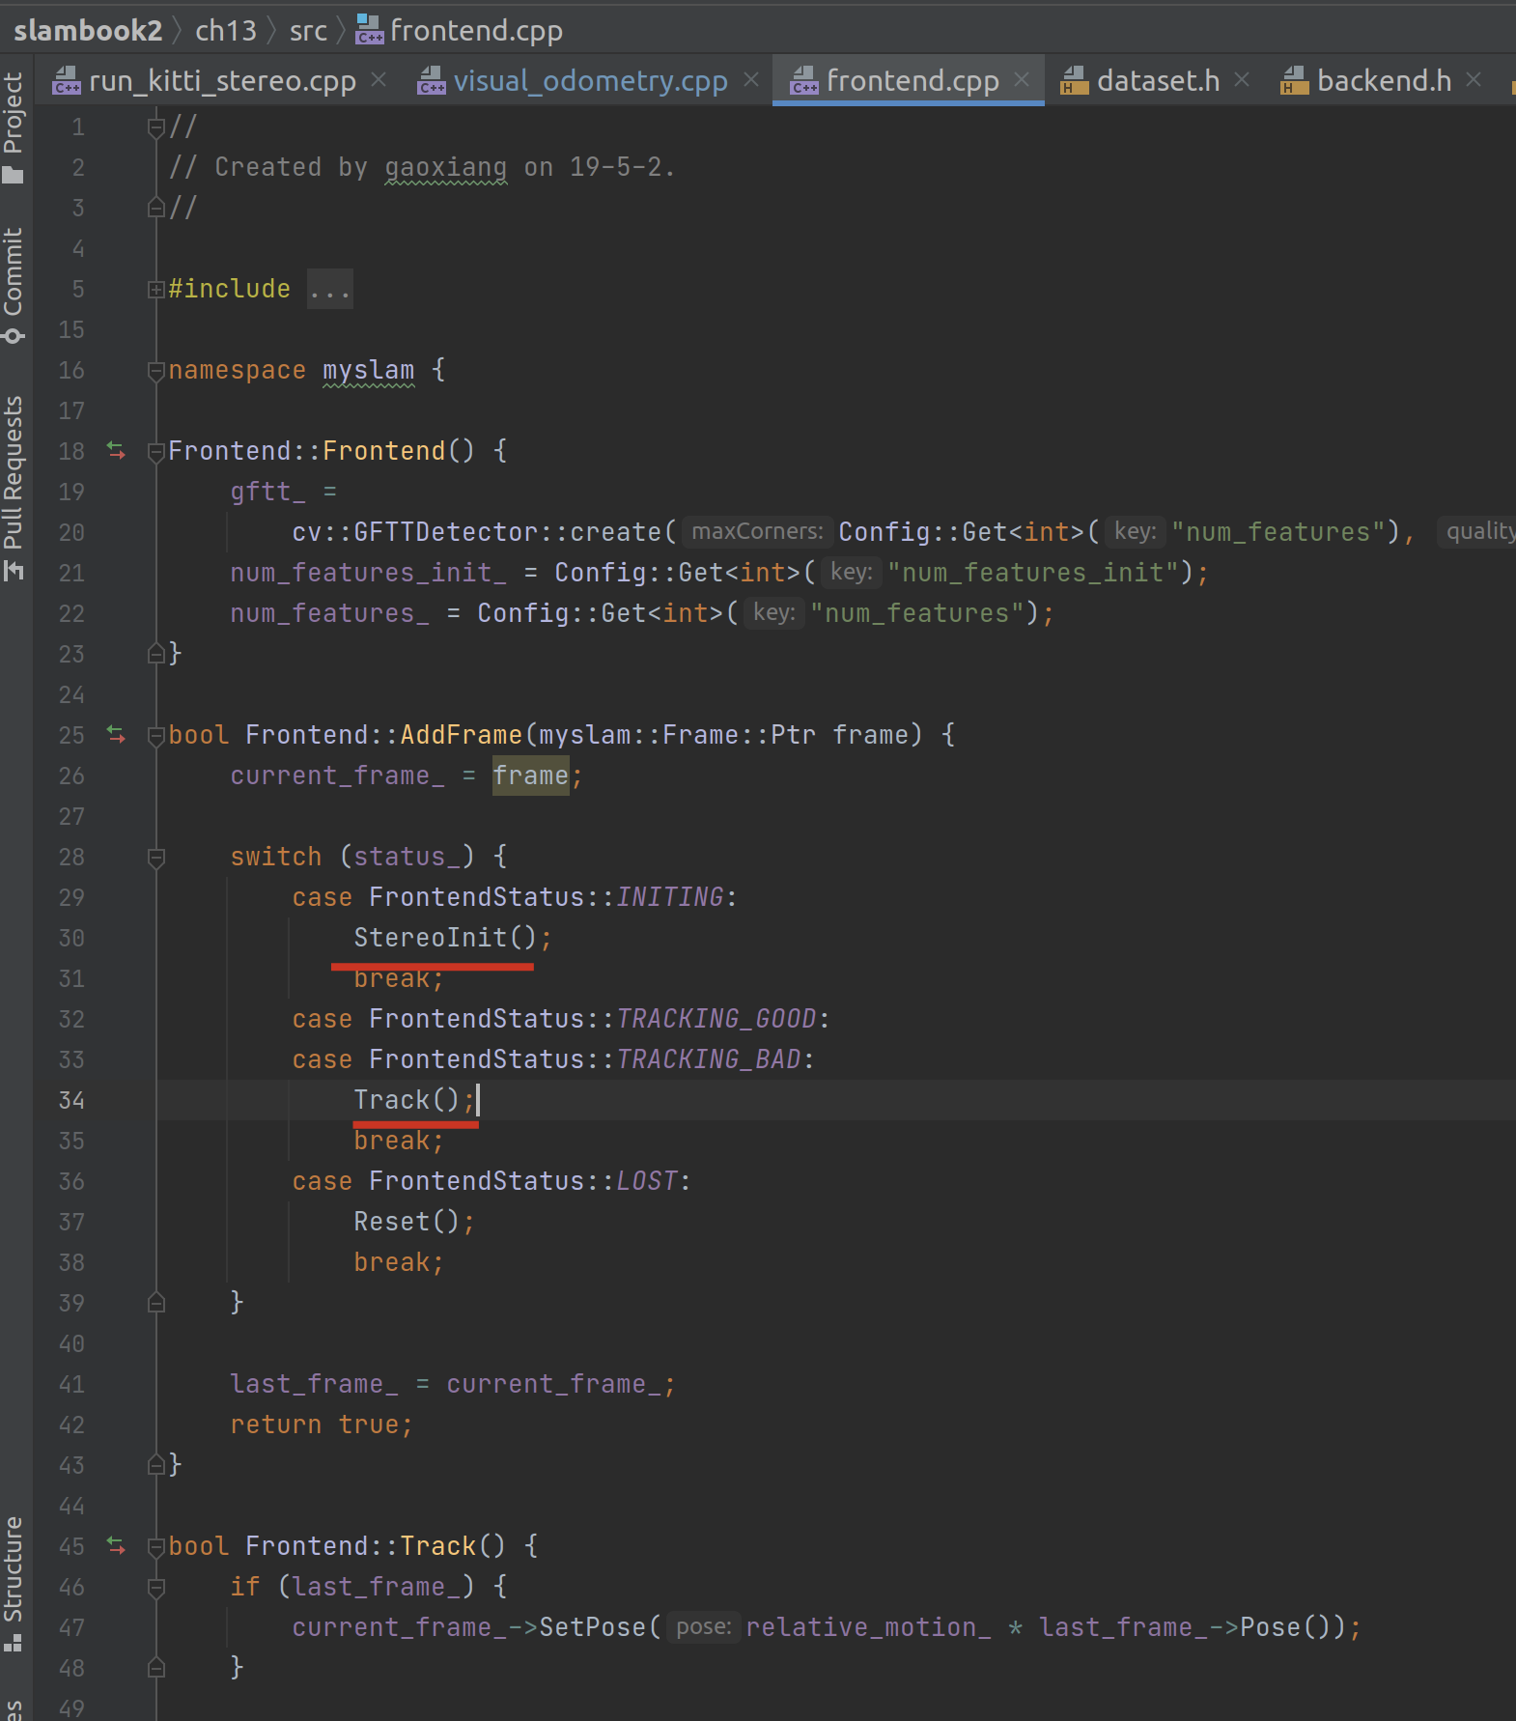The width and height of the screenshot is (1516, 1721).
Task: Click line number 34 in the gutter
Action: tap(71, 1100)
